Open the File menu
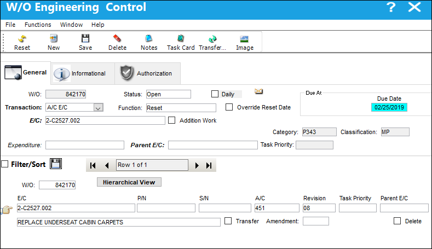432x249 pixels. [10, 25]
